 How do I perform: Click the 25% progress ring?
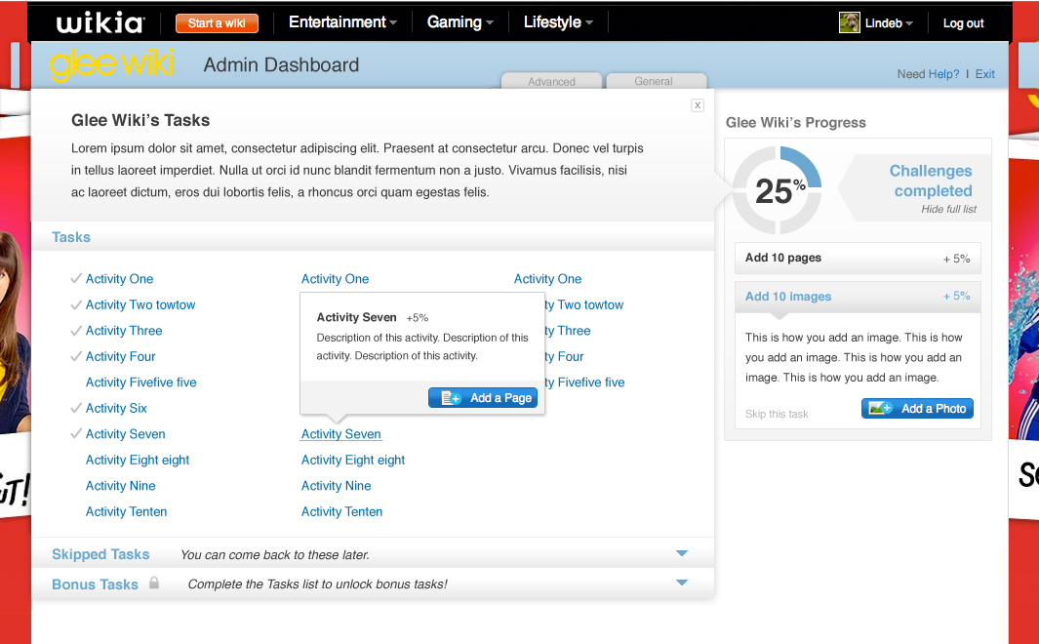pyautogui.click(x=778, y=190)
